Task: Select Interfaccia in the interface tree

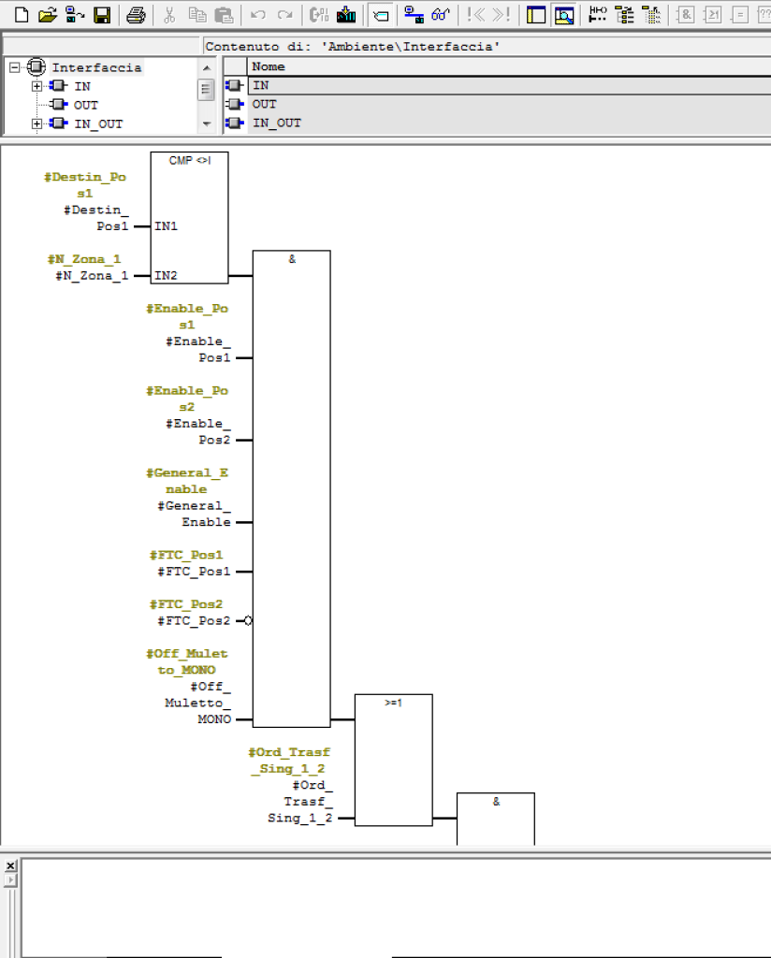Action: tap(96, 67)
